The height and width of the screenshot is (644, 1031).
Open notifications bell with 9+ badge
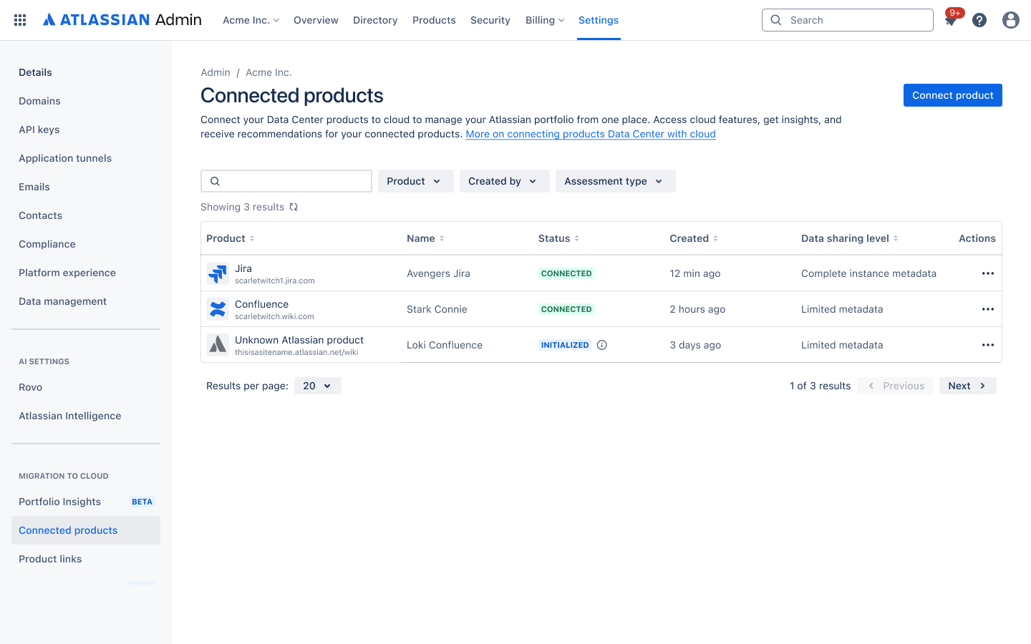[951, 20]
